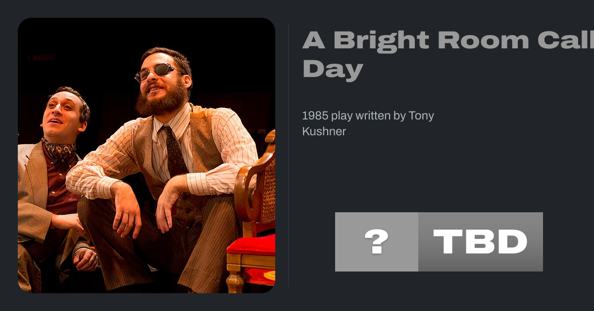The width and height of the screenshot is (594, 311).
Task: Click the TBD rating badge
Action: pos(480,242)
